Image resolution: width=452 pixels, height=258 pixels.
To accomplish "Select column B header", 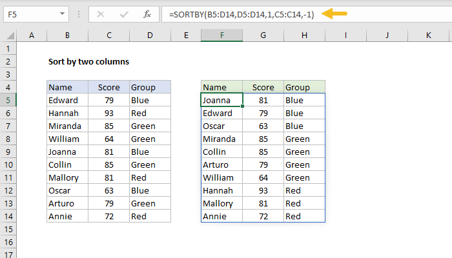I will 67,35.
